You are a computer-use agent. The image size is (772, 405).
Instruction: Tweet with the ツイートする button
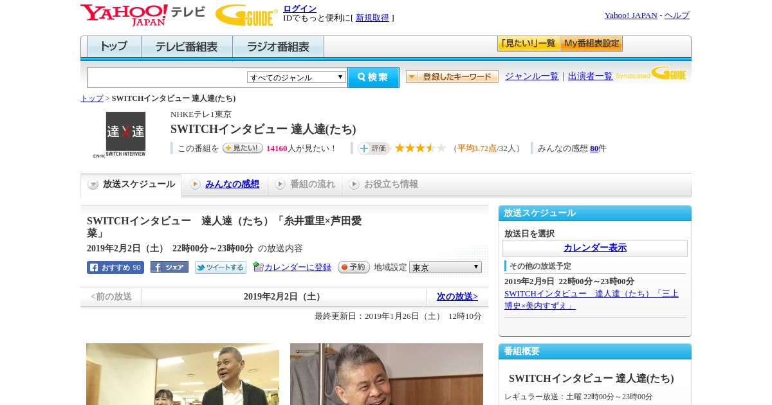click(x=221, y=267)
